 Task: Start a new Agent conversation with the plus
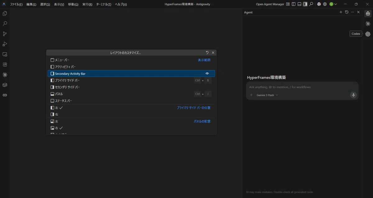pos(341,12)
